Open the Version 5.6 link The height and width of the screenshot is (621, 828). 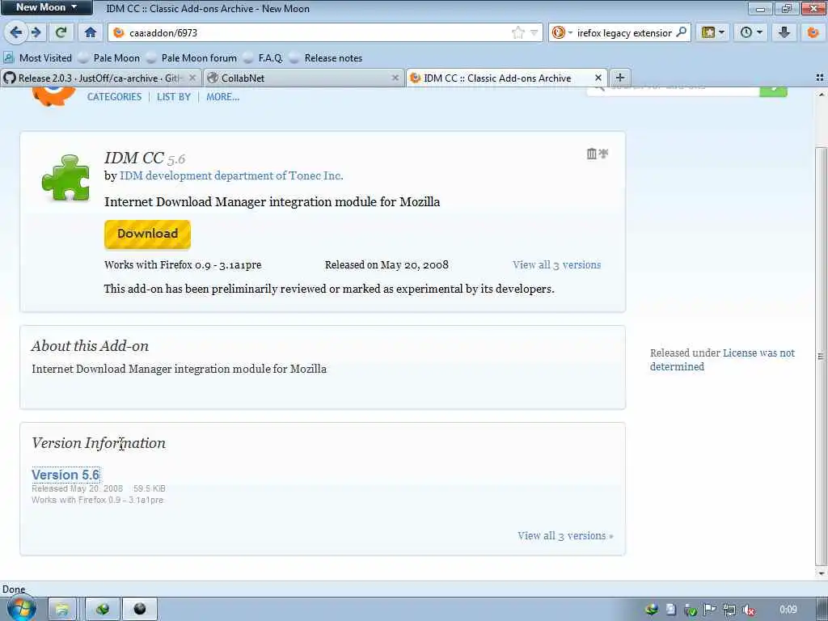click(65, 475)
